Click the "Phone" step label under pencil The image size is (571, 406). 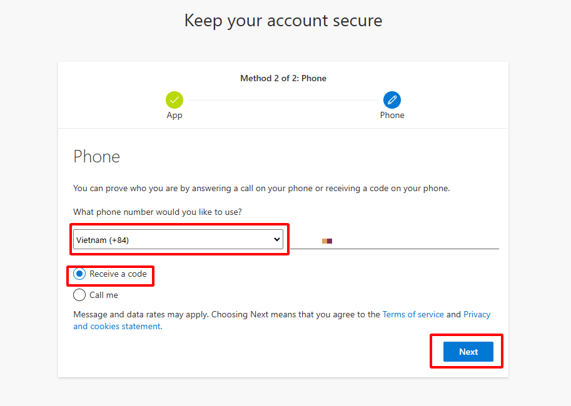(x=392, y=115)
